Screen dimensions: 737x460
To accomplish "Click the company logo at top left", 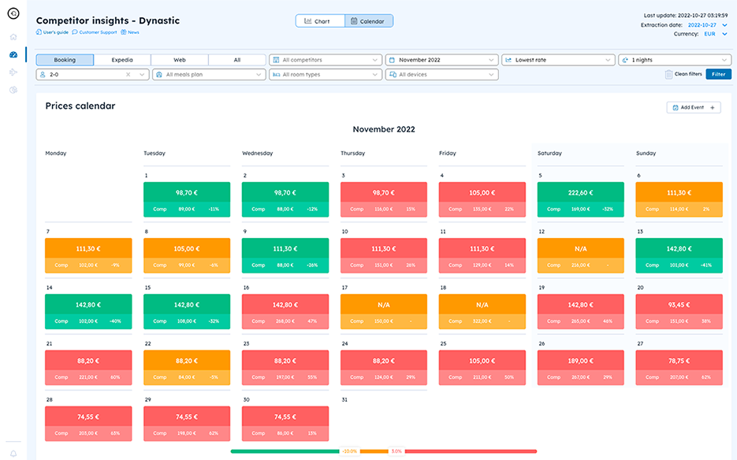I will (13, 13).
